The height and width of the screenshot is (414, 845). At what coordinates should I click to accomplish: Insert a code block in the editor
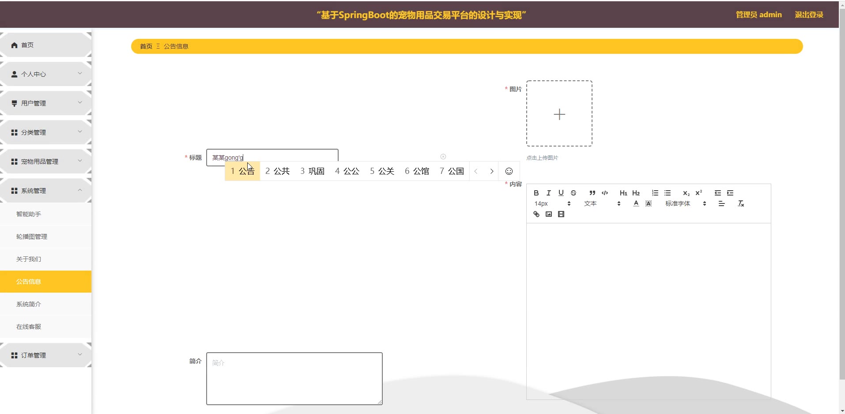click(605, 193)
